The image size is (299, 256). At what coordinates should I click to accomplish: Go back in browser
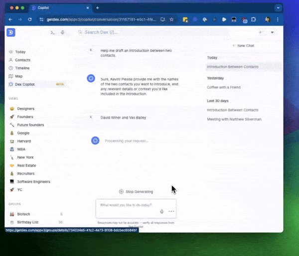(x=10, y=19)
